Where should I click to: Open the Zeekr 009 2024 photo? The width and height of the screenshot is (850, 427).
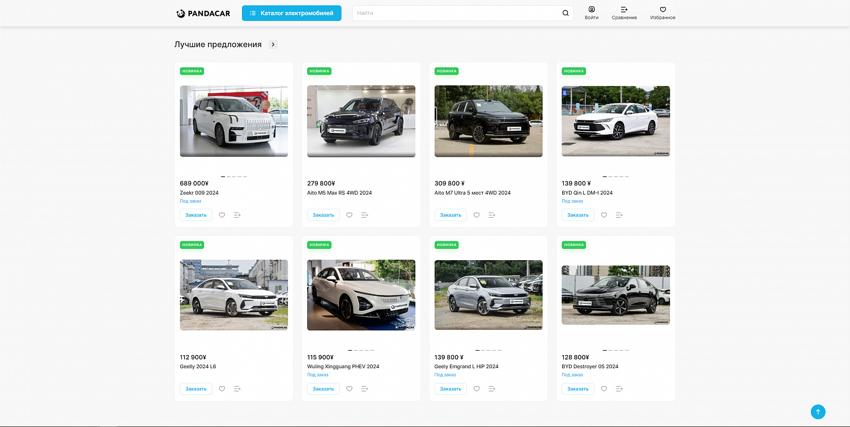pos(234,121)
